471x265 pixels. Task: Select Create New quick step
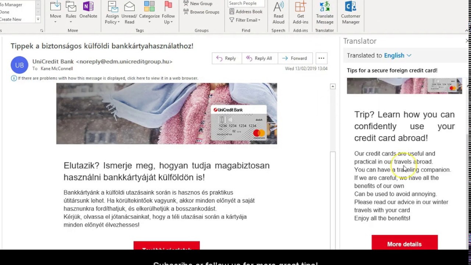pyautogui.click(x=11, y=19)
